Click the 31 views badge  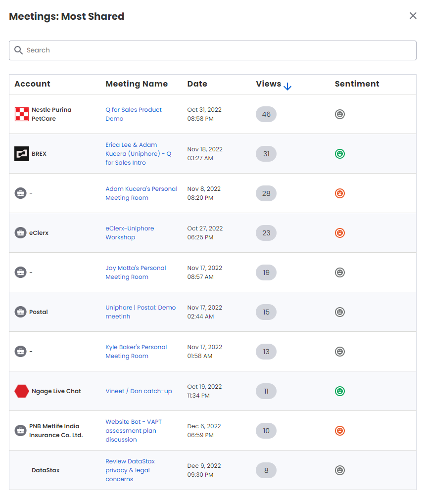pos(266,154)
